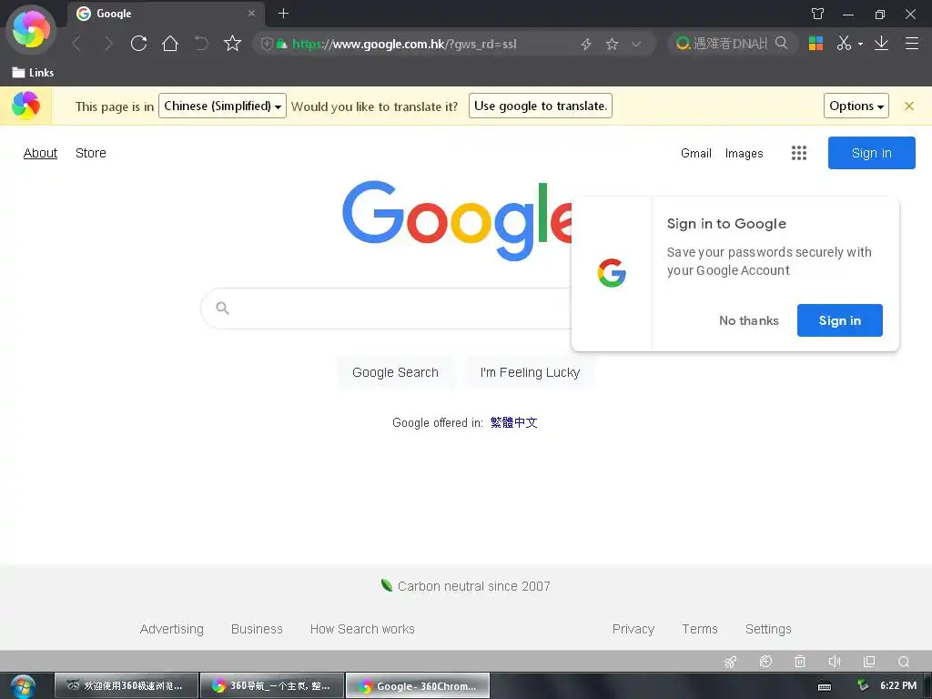Click the Google Search button

coord(395,372)
